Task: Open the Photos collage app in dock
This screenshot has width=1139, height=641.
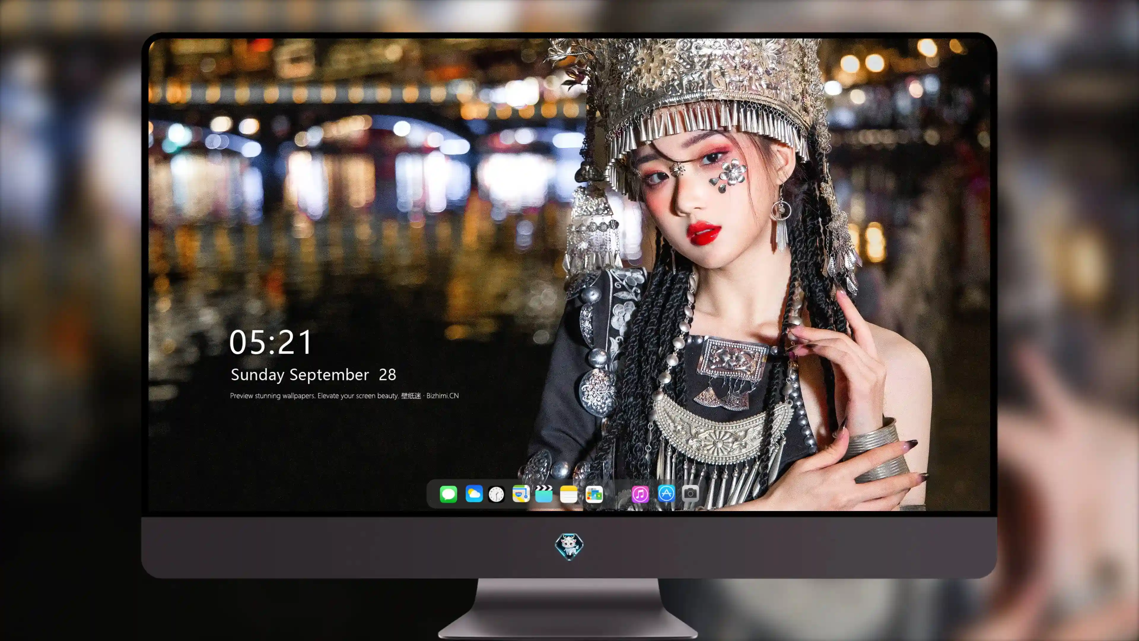Action: (x=594, y=494)
